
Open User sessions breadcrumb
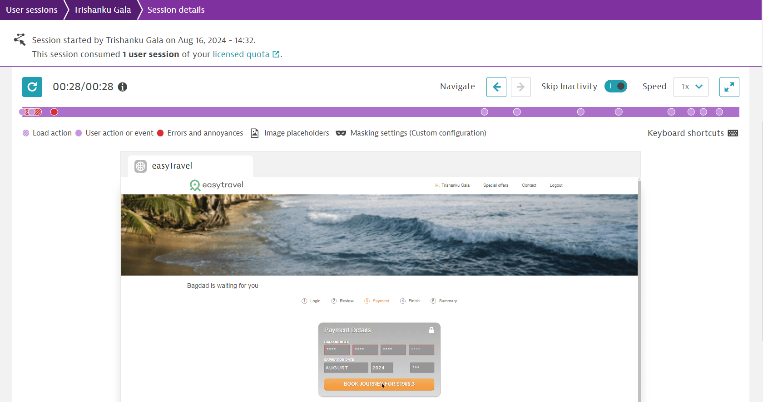32,10
